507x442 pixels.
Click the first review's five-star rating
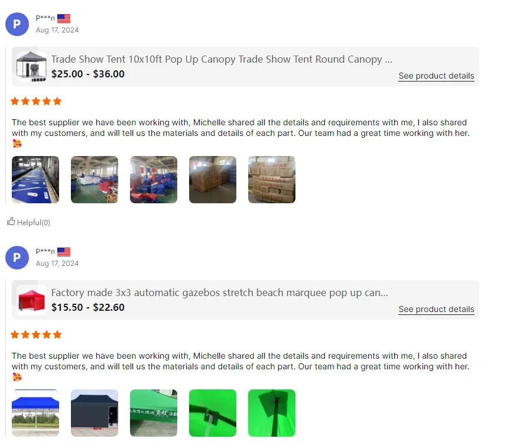pyautogui.click(x=36, y=102)
